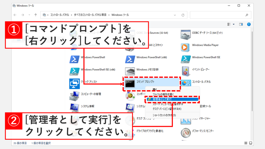Screen dimensions: 265x149
Task: Choose 管理者として実行 in context menu
Action: point(172,99)
